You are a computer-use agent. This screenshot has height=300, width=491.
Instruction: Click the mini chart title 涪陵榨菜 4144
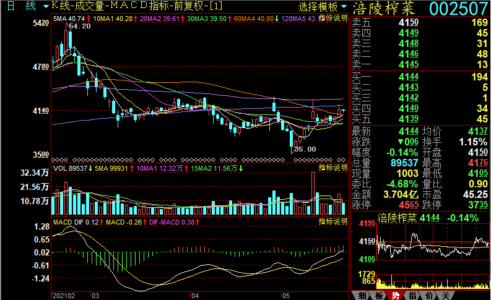tap(409, 218)
